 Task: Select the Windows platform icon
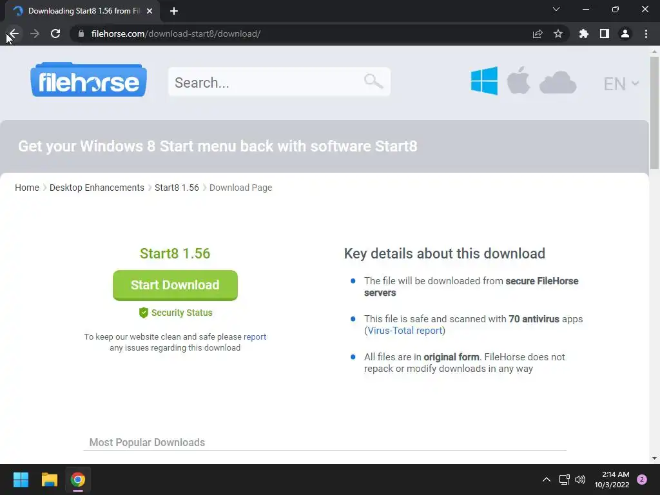tap(484, 81)
